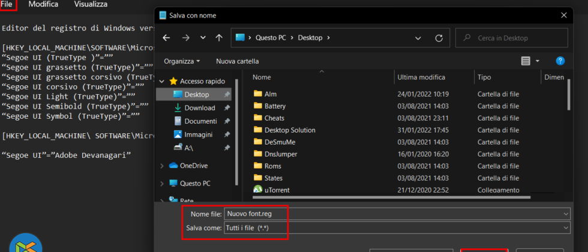This screenshot has width=588, height=252.
Task: Open the Modifica menu
Action: [43, 4]
